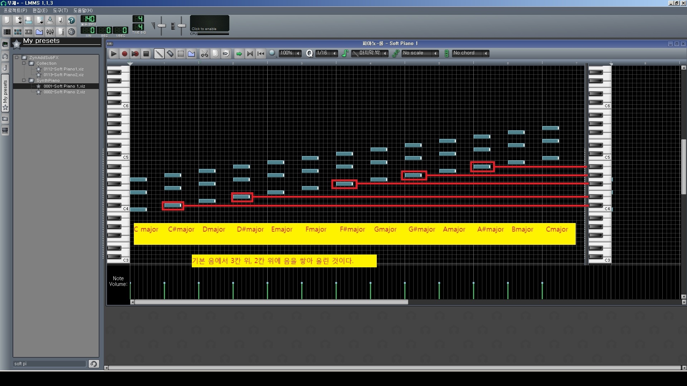
Task: Reload presets with refresh button
Action: pos(94,363)
